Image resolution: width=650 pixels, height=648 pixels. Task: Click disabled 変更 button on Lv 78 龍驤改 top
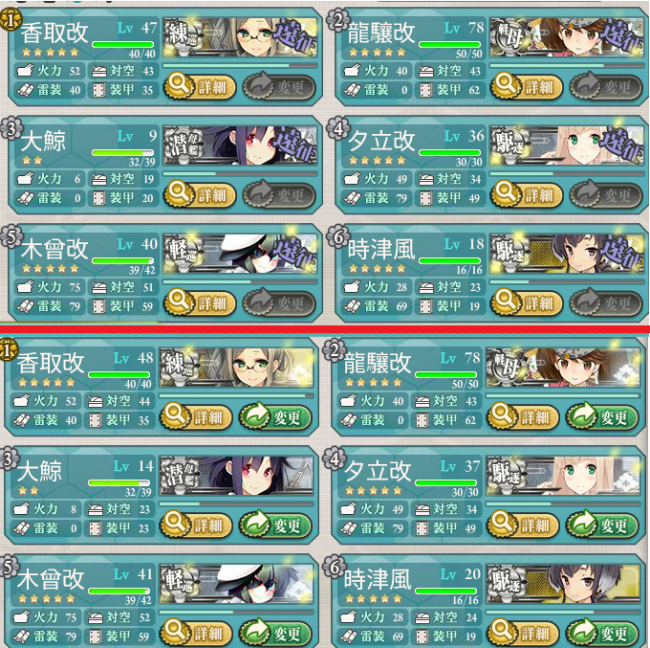[x=606, y=87]
